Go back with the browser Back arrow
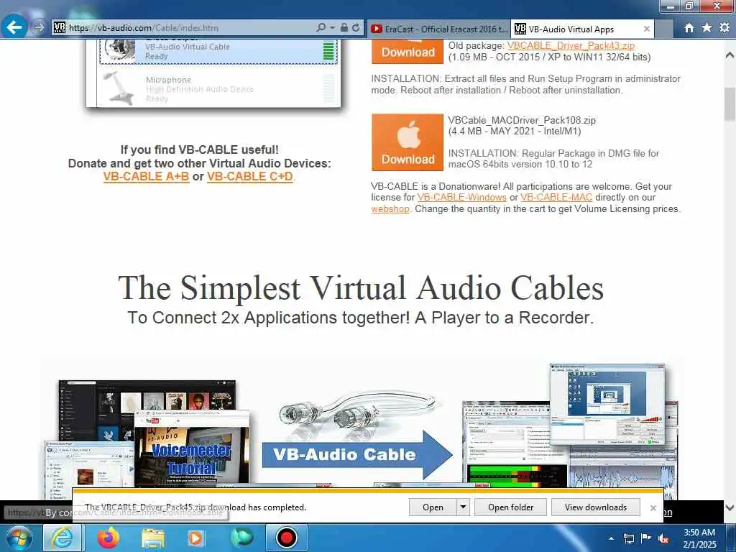 [14, 27]
